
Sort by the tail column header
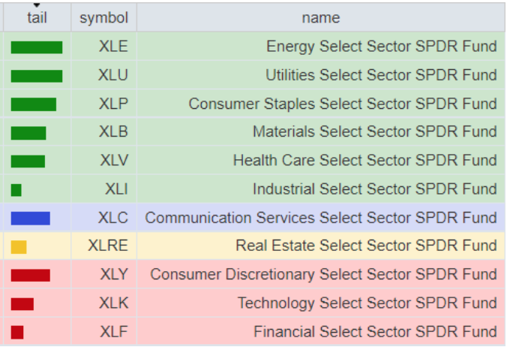[37, 18]
